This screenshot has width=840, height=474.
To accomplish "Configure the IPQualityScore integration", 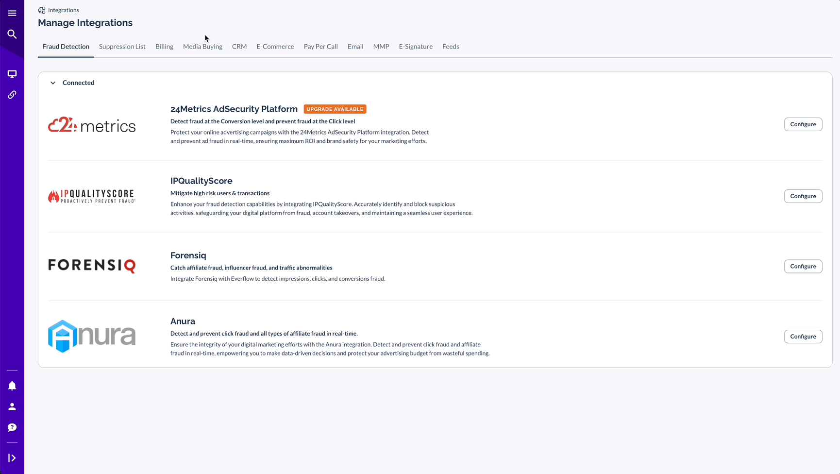I will [803, 196].
